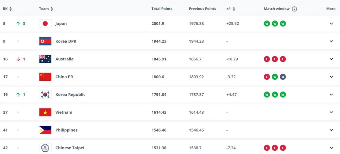Sort by the +/- column

tap(234, 9)
